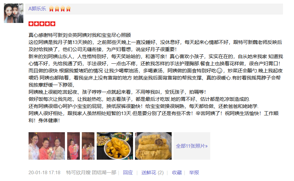Open the third narrow photo thumbnail

pos(88,146)
